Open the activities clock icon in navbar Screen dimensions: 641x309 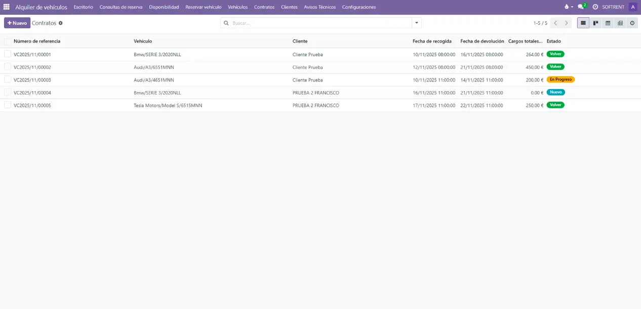(x=595, y=7)
